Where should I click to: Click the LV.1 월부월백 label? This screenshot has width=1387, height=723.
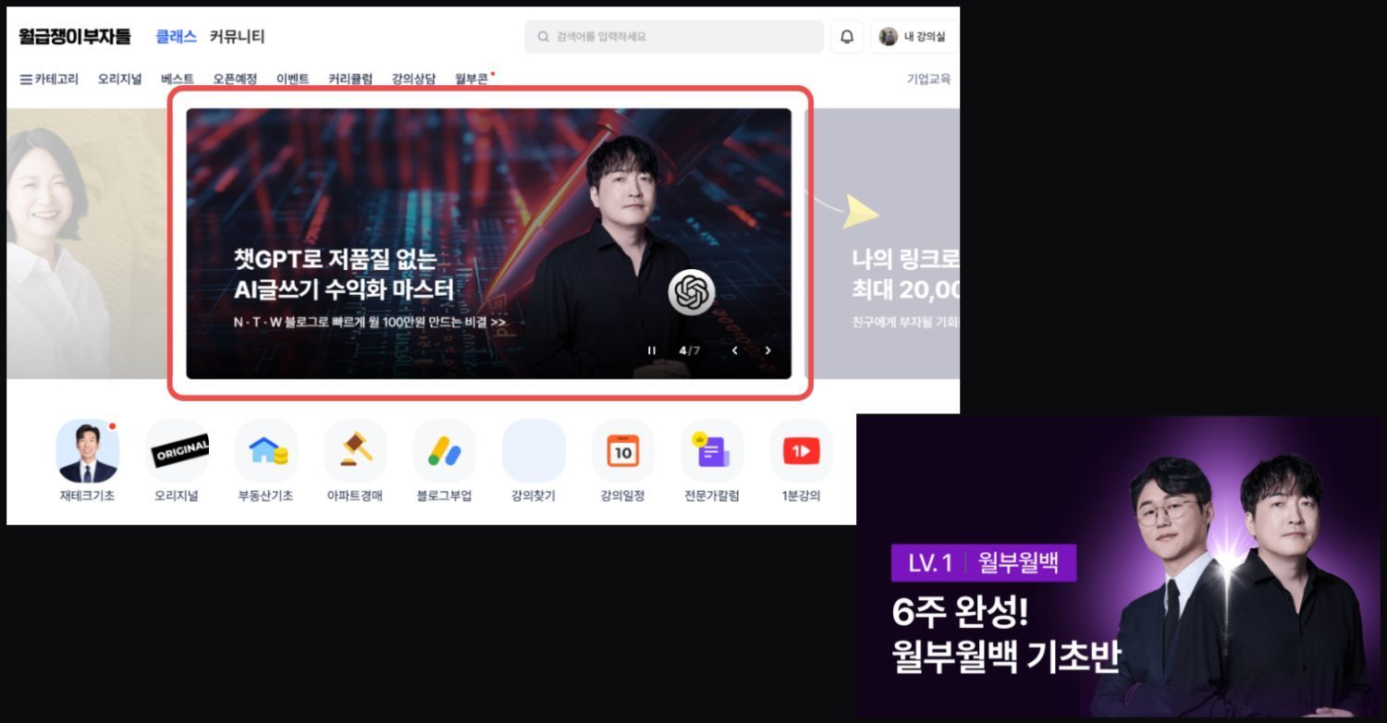tap(984, 563)
